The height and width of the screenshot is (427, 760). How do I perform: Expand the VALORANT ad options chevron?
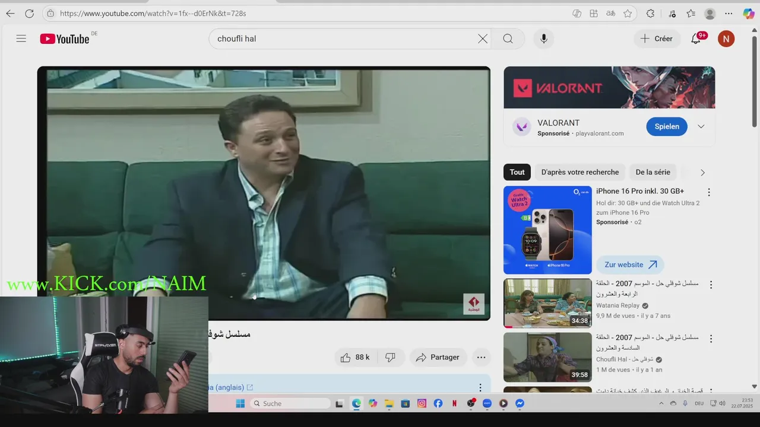pyautogui.click(x=701, y=126)
